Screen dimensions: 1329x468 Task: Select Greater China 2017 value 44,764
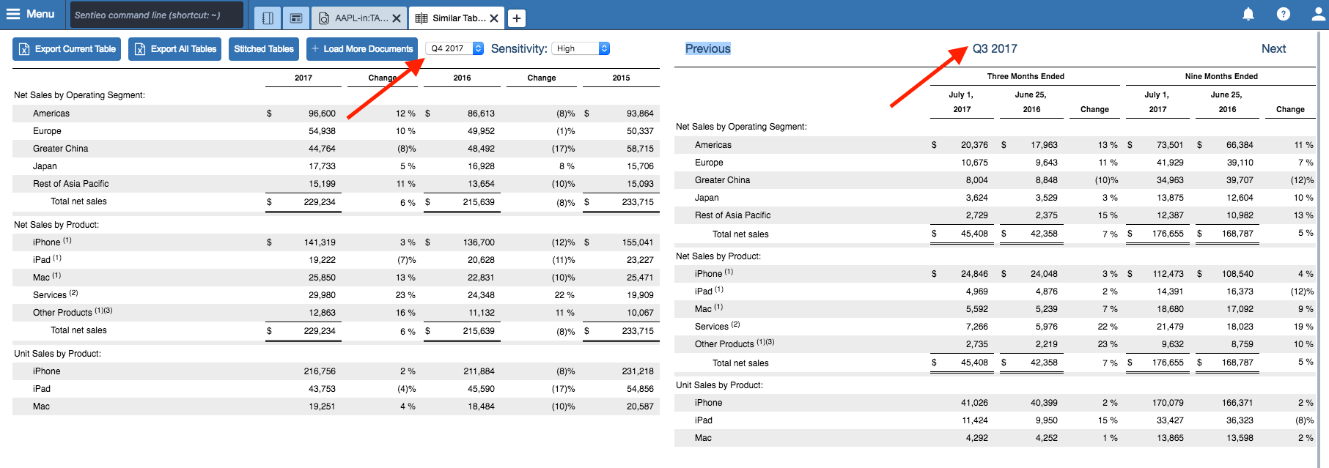click(322, 149)
